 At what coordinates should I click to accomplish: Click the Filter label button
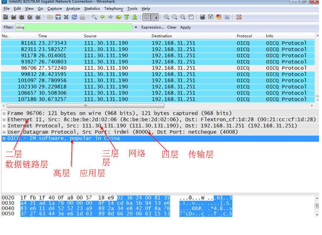pyautogui.click(x=8, y=27)
